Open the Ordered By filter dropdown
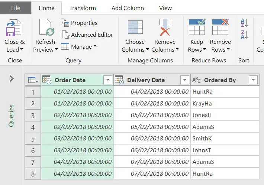This screenshot has width=264, height=185. tap(253, 80)
